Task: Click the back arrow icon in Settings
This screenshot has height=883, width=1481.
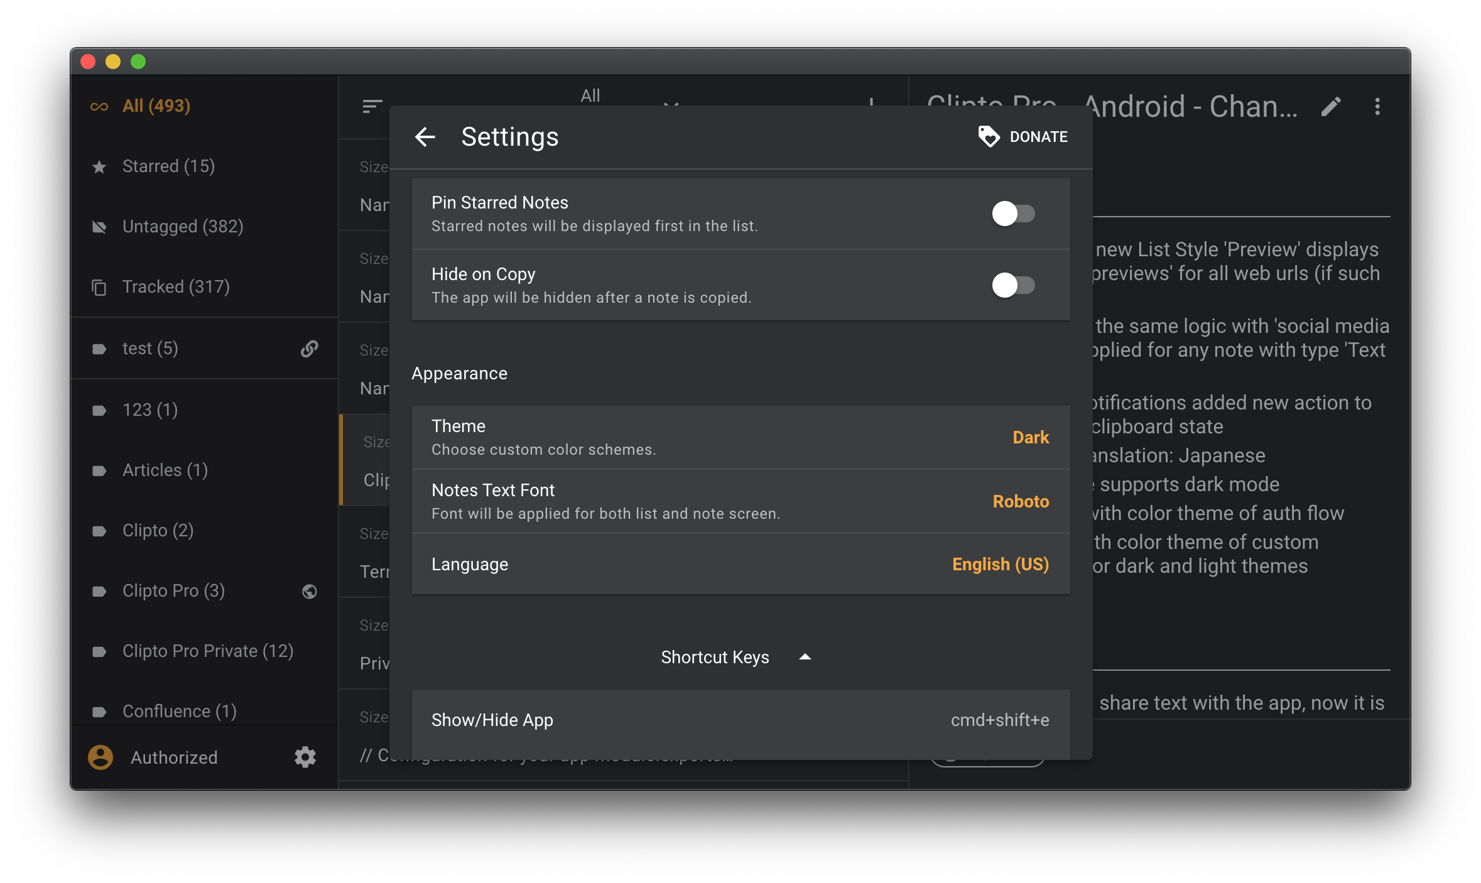Action: tap(425, 137)
